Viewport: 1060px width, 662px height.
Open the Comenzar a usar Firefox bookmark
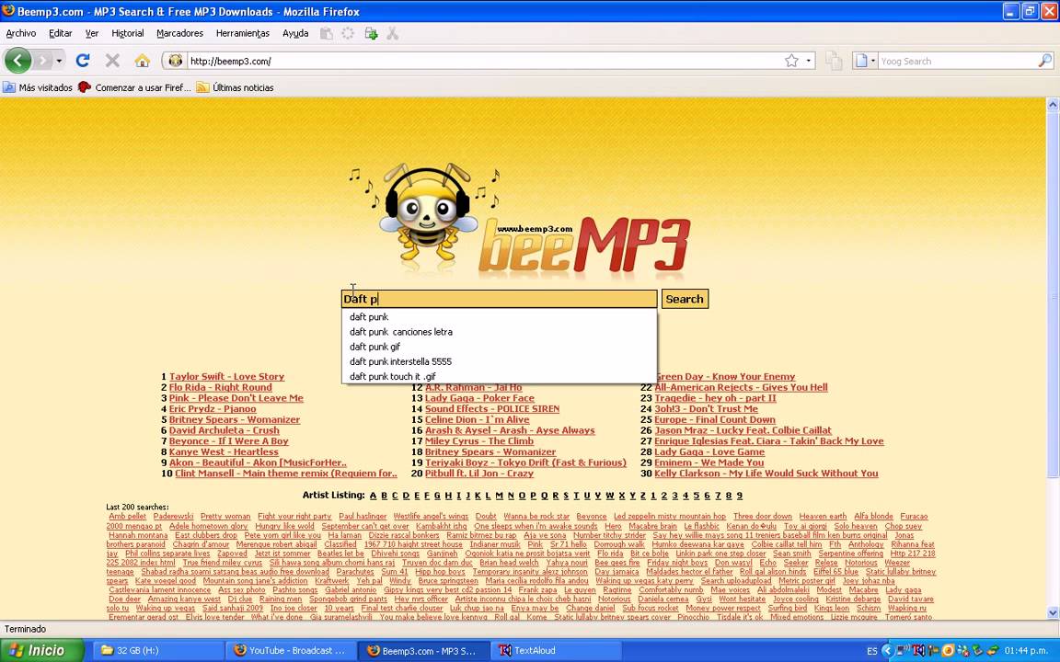(x=134, y=88)
